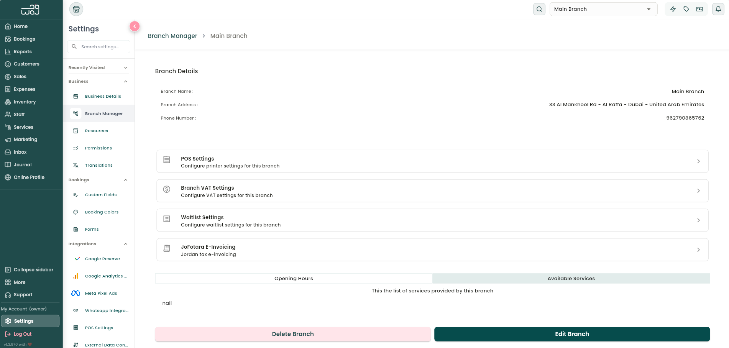Open the lightning quick actions icon

coord(673,9)
